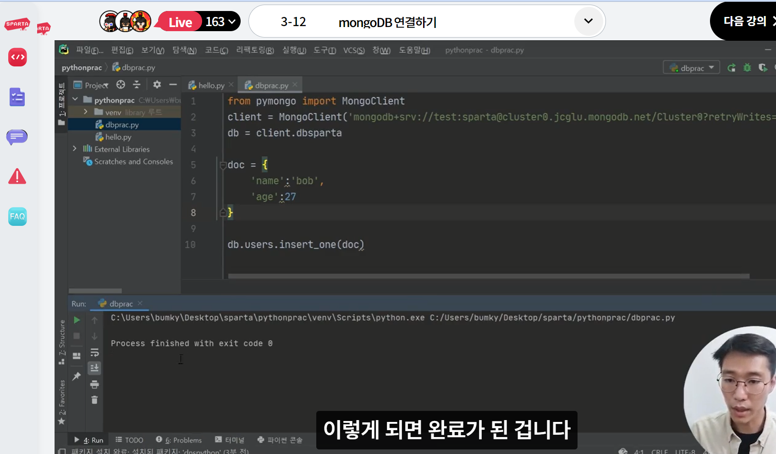Click the pin tab icon in Run panel
Screen dimensions: 776x454
pyautogui.click(x=77, y=376)
